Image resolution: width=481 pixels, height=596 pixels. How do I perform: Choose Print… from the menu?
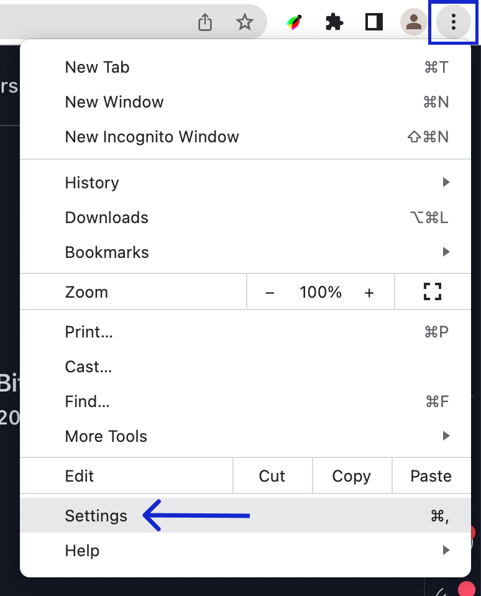(89, 332)
